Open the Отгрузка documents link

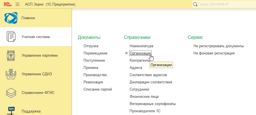[91, 46]
